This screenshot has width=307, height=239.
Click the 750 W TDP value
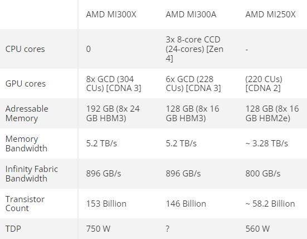[98, 229]
